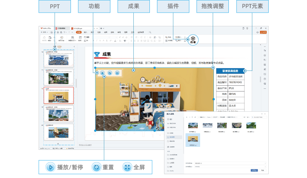This screenshot has height=178, width=307.
Task: Click the Cancel button in the dialog
Action: (263, 170)
